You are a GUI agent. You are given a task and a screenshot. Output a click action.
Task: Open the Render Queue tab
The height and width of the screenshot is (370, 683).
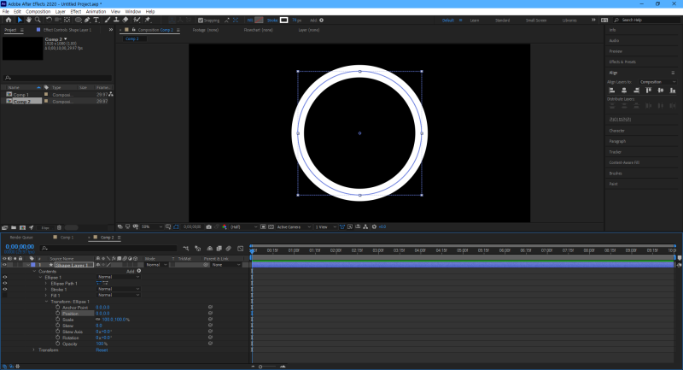21,238
